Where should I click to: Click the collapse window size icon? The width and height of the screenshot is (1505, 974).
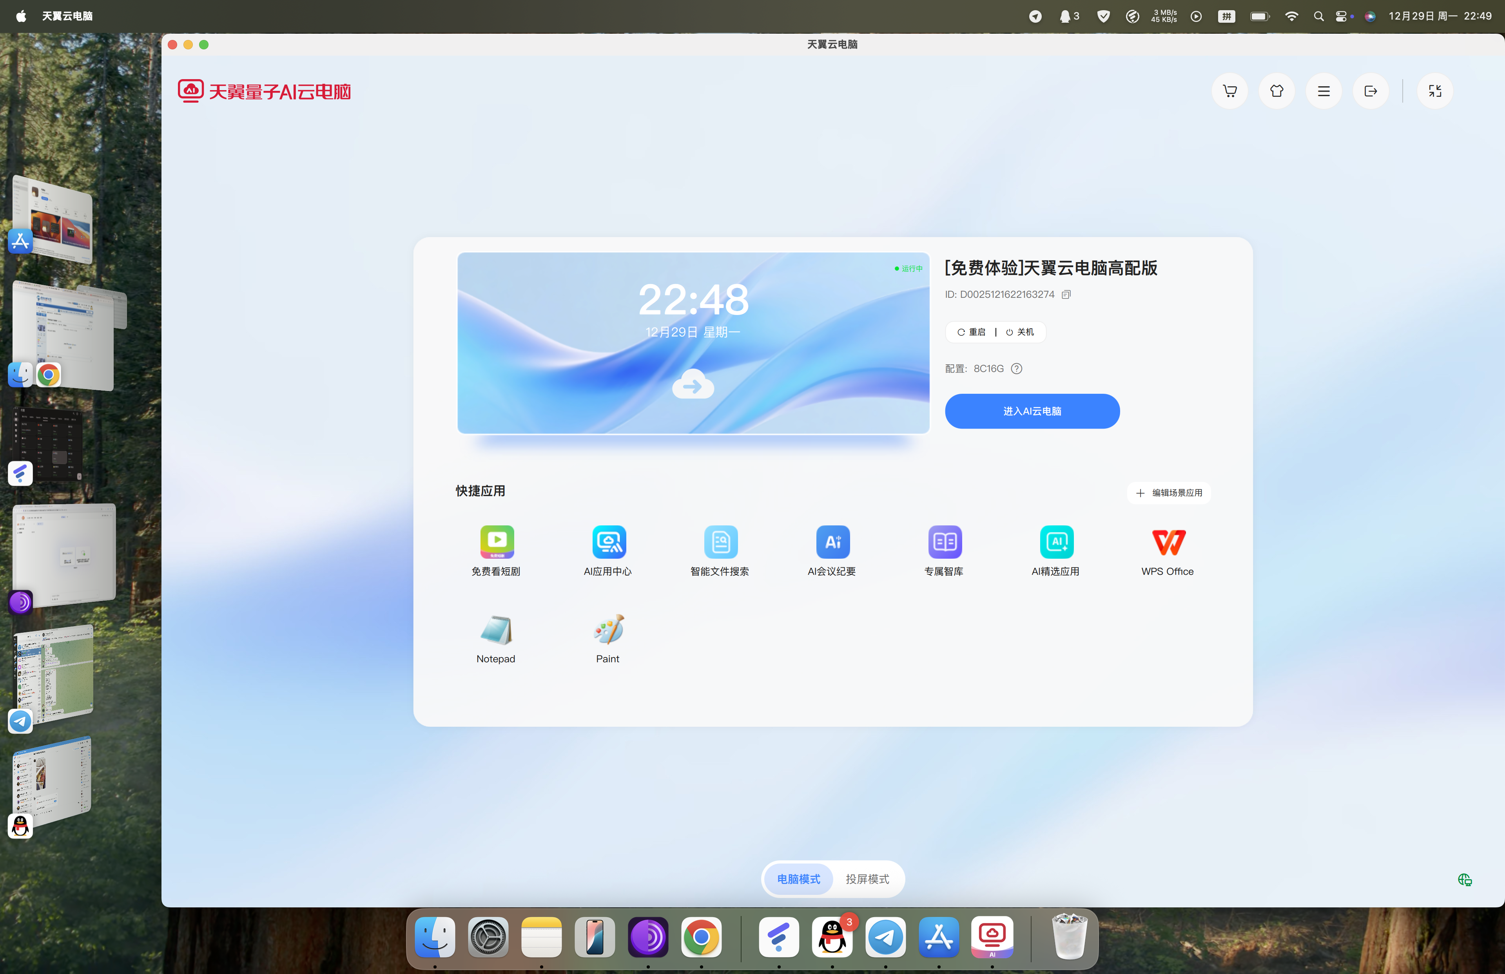coord(1435,91)
